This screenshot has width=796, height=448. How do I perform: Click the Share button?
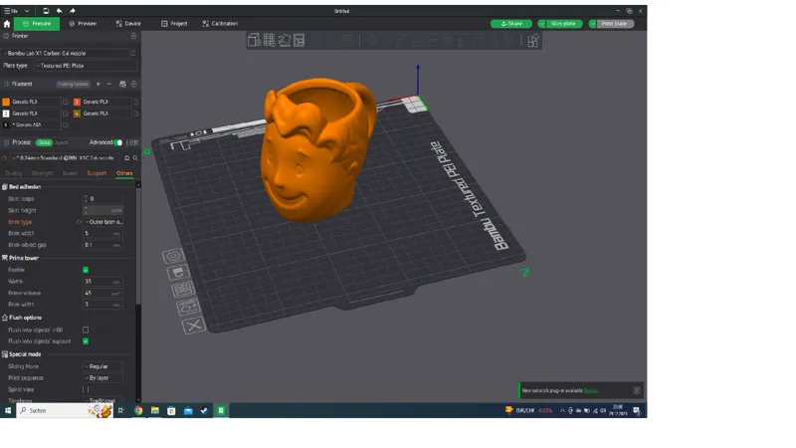click(511, 24)
